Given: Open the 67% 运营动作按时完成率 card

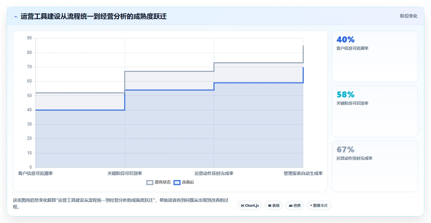Looking at the screenshot, I should tap(375, 166).
